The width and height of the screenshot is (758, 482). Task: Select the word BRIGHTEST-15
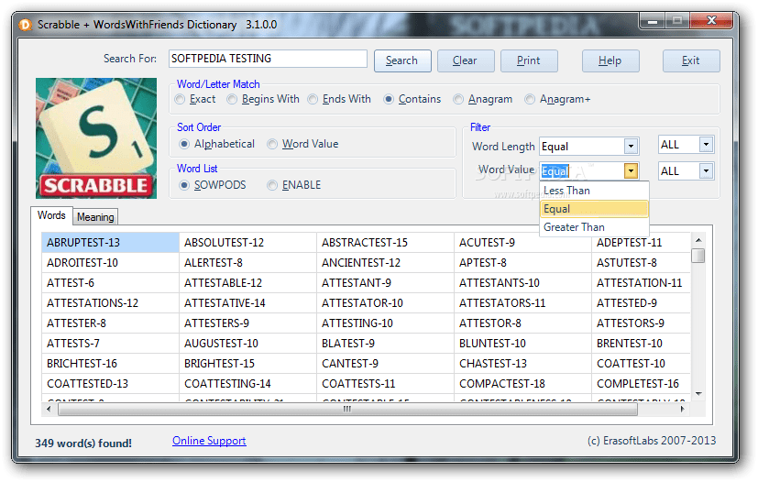click(x=247, y=364)
